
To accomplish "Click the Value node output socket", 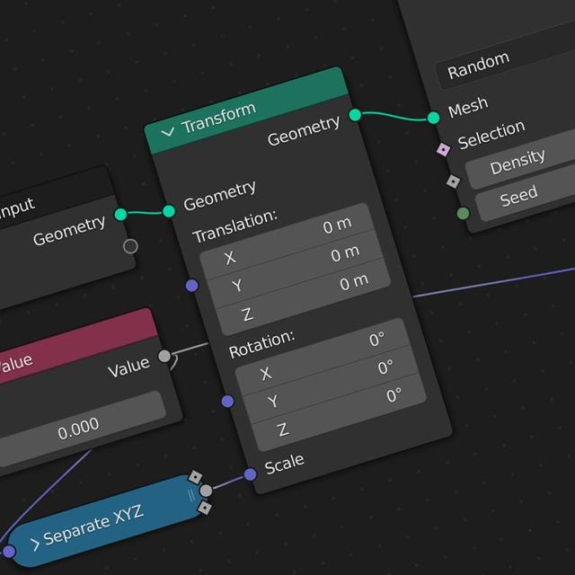I will [164, 356].
